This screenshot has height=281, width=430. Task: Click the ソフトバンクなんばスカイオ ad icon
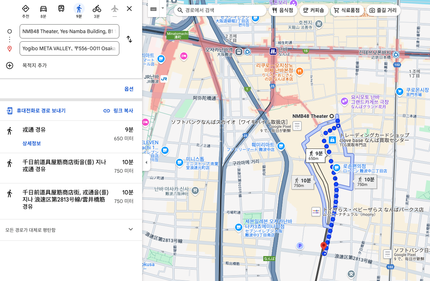pyautogui.click(x=297, y=126)
